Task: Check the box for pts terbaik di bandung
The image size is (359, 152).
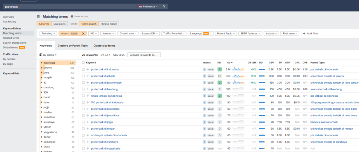Action: (x=83, y=89)
